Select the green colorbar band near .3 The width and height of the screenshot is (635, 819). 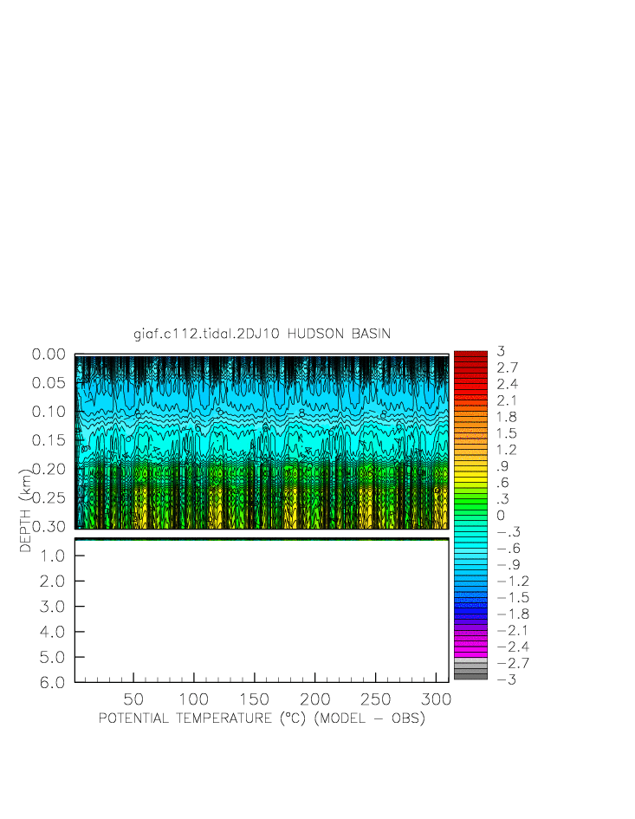click(470, 499)
